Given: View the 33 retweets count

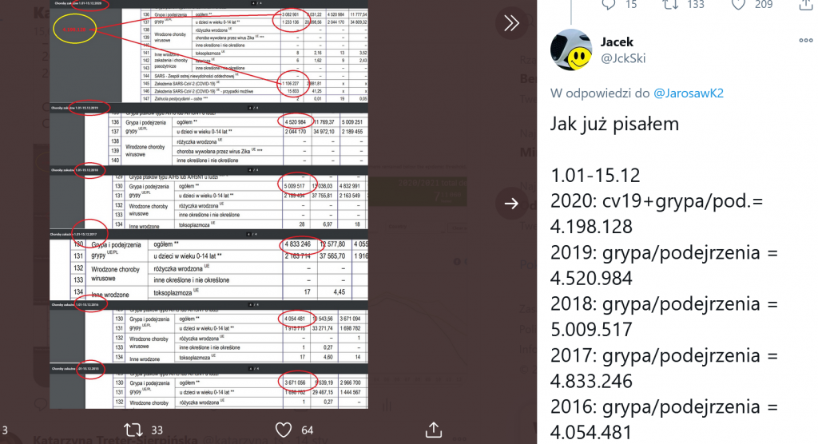Looking at the screenshot, I should 157,430.
